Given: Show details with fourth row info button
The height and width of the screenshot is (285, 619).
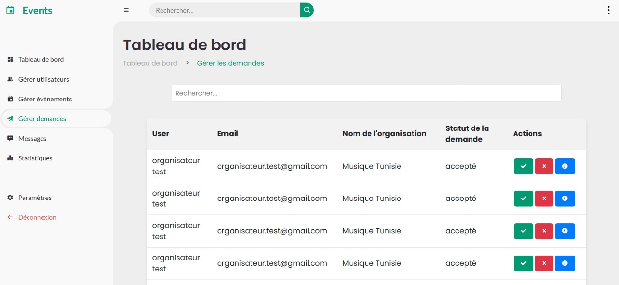Looking at the screenshot, I should tap(565, 263).
